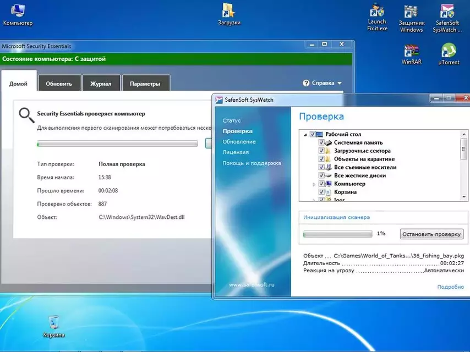Open the Справка dropdown arrow

[x=340, y=83]
